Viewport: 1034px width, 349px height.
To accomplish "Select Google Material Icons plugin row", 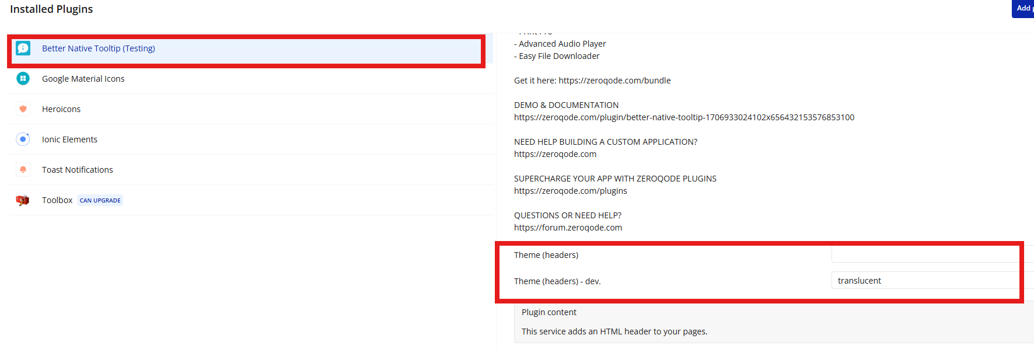I will tap(251, 79).
